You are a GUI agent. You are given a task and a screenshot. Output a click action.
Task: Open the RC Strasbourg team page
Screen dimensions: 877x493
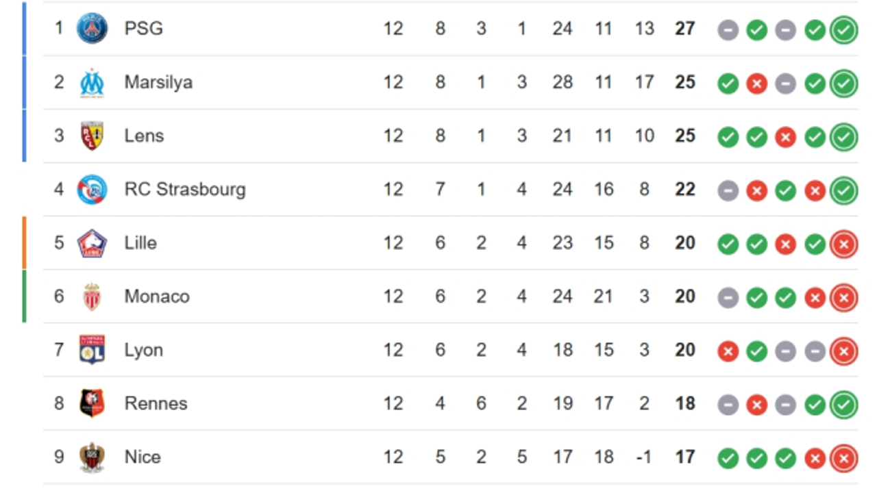pos(185,189)
